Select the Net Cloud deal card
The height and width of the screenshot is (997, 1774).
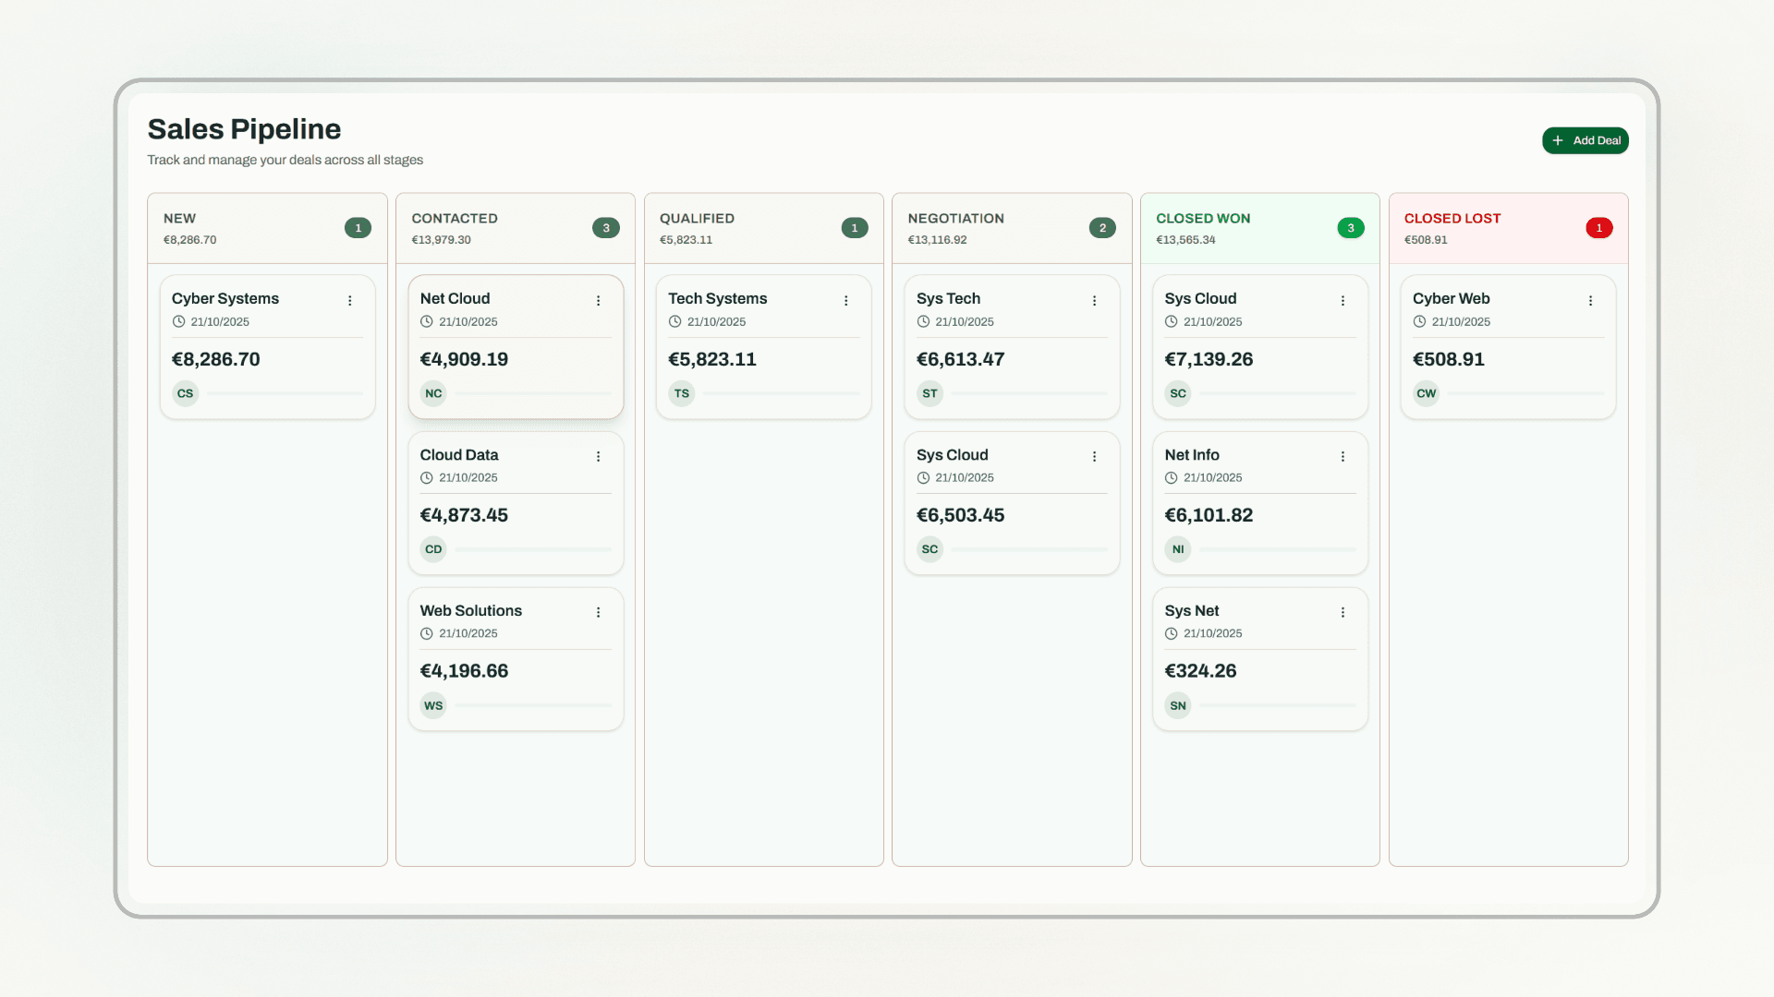(x=516, y=347)
